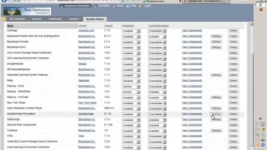267x150 pixels.
Task: Open Availability dropdown for GoogleModule
Action: pyautogui.click(x=131, y=64)
